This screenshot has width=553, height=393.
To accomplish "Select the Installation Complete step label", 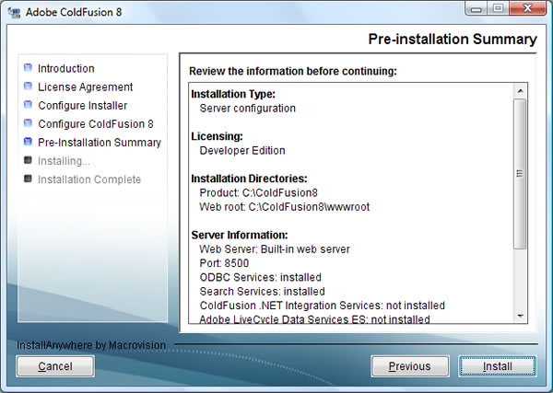I will [x=89, y=179].
